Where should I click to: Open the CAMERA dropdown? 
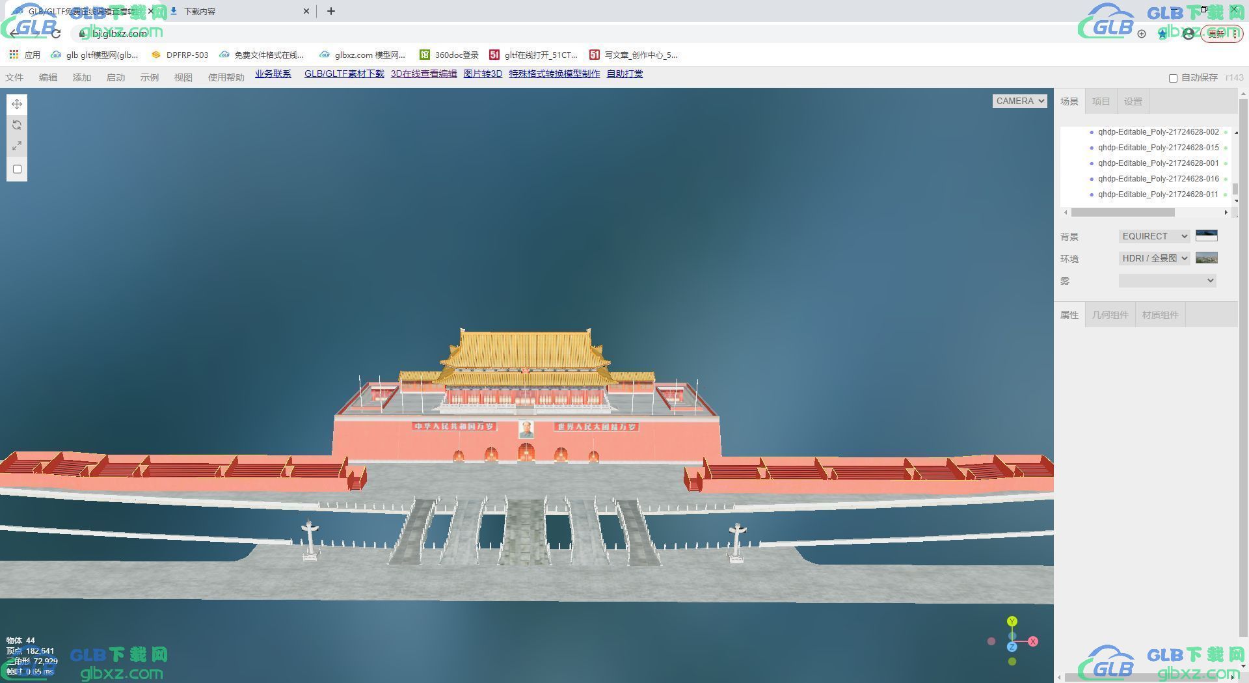[x=1019, y=101]
